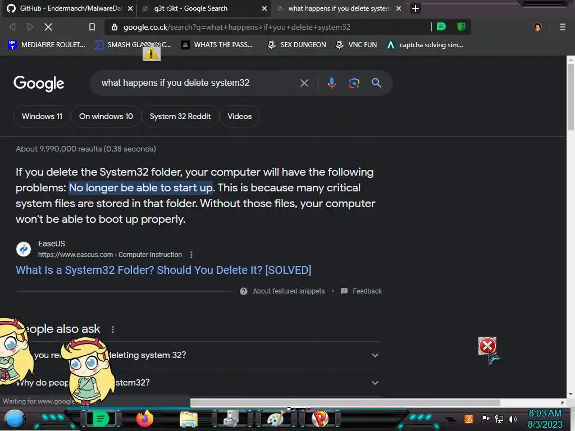Open the browser hamburger menu
The width and height of the screenshot is (575, 431).
[562, 27]
